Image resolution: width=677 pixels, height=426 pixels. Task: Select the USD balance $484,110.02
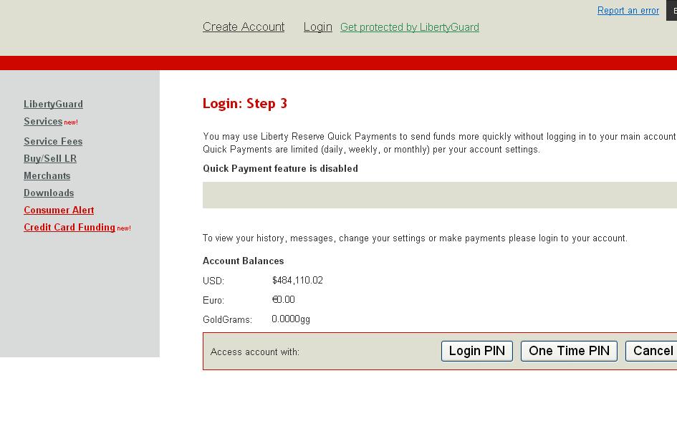click(297, 280)
